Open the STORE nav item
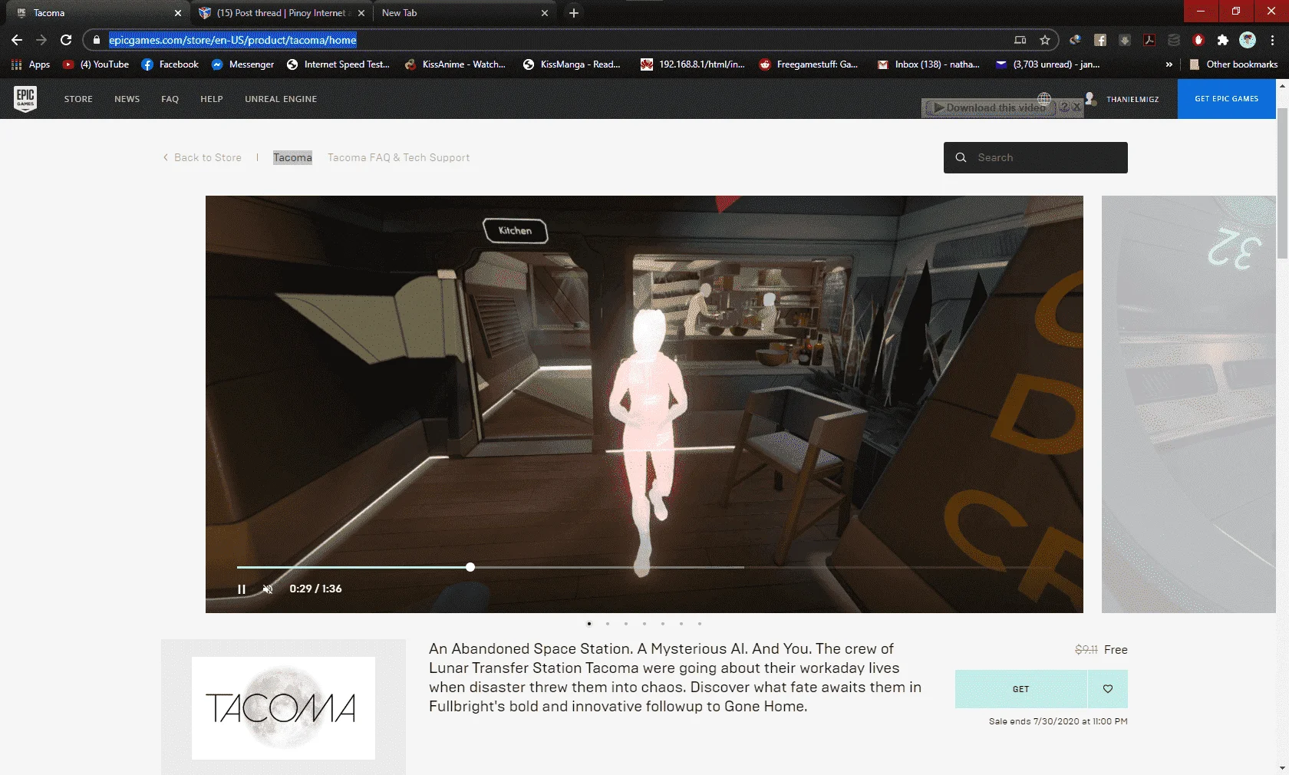1289x775 pixels. 78,99
